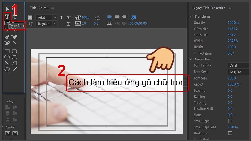Viewport: 251px width, 141px height.
Task: Expand the Rotation property
Action: (x=195, y=53)
